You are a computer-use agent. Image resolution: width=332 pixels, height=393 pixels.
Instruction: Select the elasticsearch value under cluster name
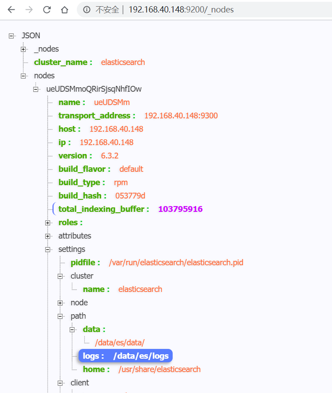(140, 289)
